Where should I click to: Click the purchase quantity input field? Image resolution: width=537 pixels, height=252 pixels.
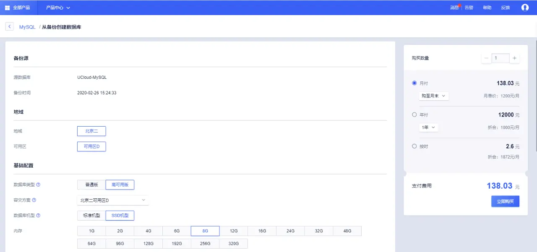[501, 58]
